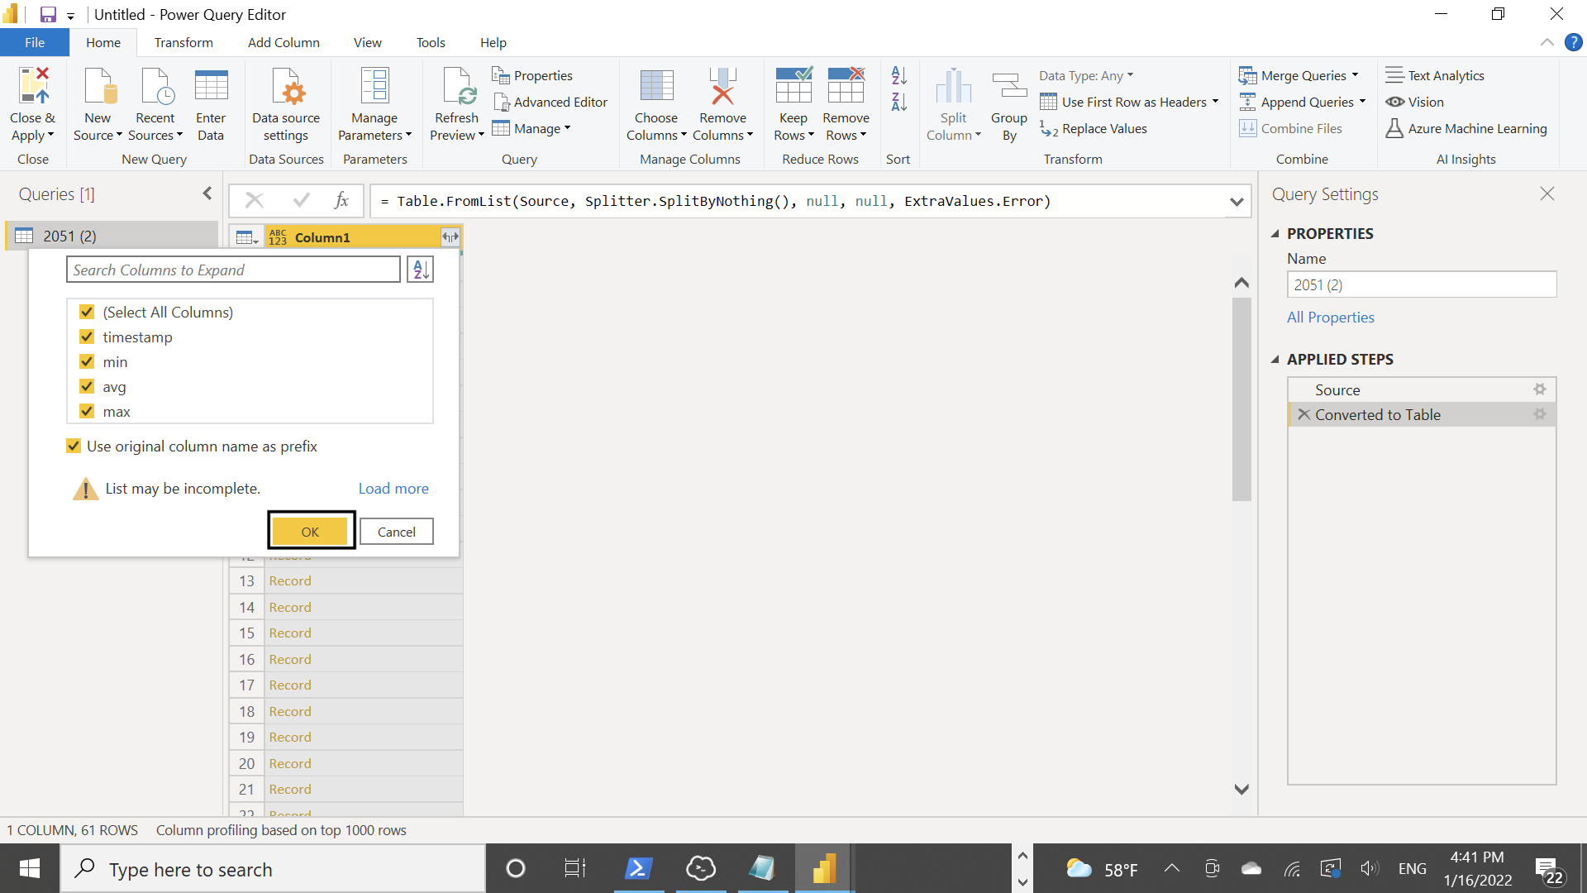Switch to the Add Column tab
Viewport: 1587px width, 893px height.
click(284, 42)
